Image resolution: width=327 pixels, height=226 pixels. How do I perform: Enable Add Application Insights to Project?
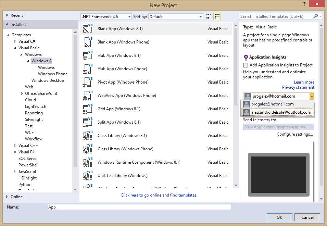coord(246,65)
